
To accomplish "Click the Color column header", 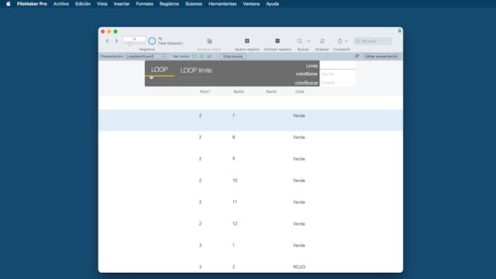I will click(x=300, y=91).
